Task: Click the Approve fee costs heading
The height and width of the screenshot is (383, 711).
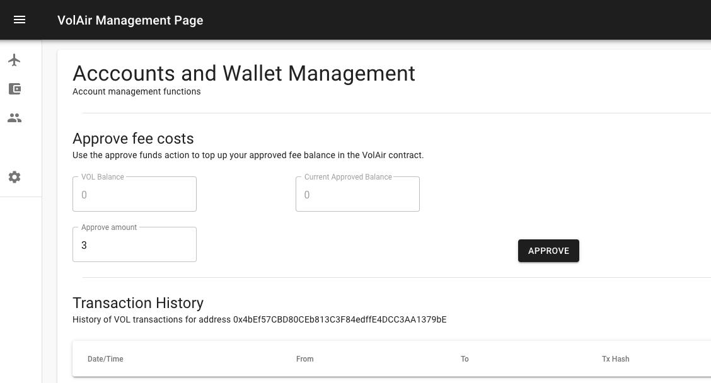Action: (x=133, y=138)
